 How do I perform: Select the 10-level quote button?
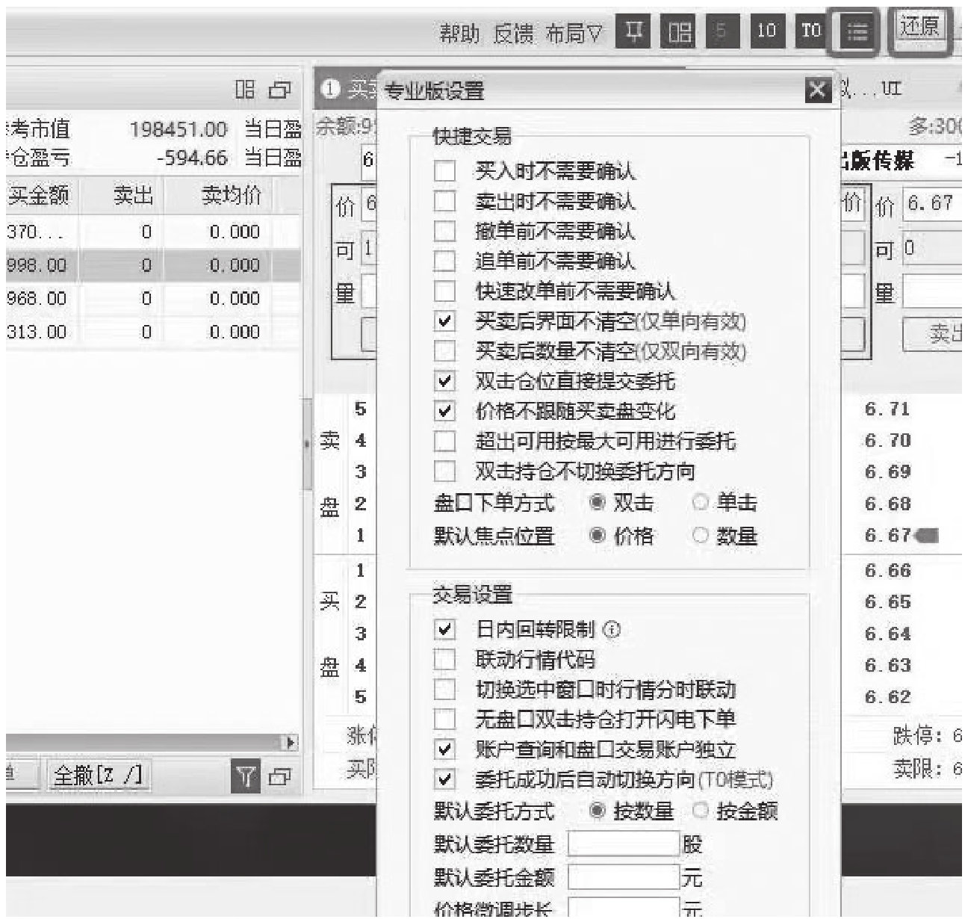coord(766,32)
